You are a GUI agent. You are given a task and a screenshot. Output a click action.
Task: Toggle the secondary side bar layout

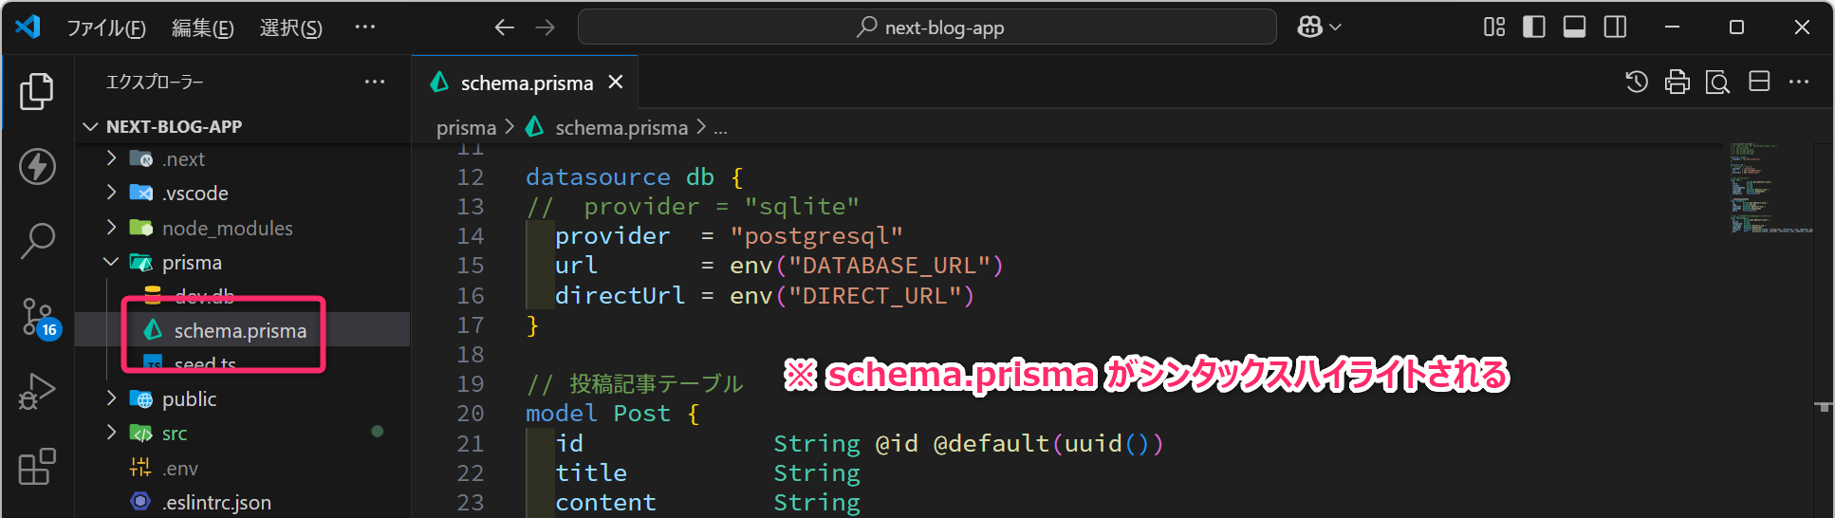1615,28
